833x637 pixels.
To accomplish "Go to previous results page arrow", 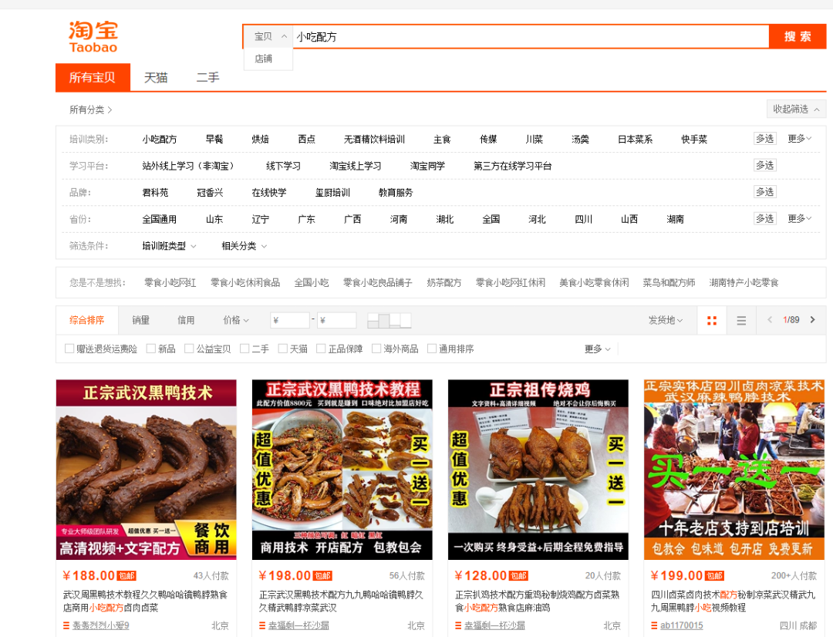I will click(x=769, y=320).
